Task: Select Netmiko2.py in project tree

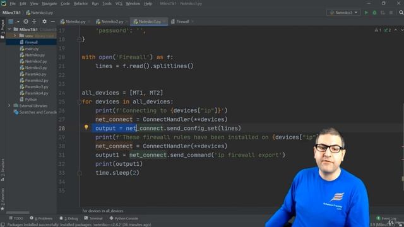Action: pyautogui.click(x=36, y=62)
